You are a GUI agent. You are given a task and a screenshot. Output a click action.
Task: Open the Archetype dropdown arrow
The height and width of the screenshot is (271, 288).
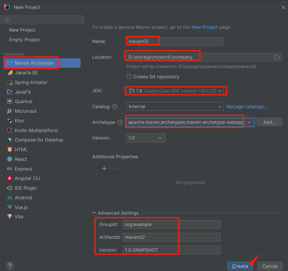[249, 122]
